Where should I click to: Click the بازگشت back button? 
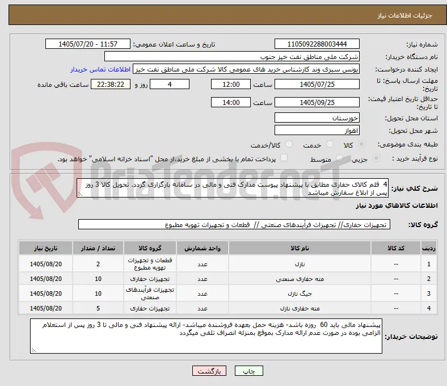pyautogui.click(x=209, y=371)
